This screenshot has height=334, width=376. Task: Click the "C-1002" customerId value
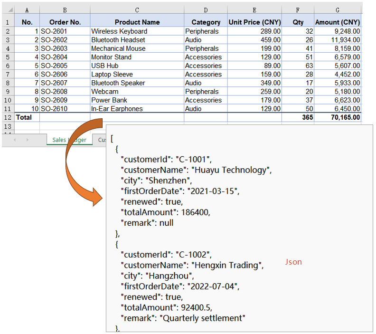pos(193,255)
